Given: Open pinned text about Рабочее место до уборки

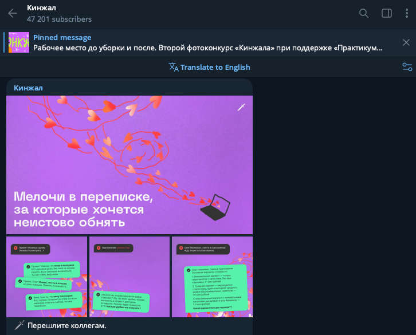Looking at the screenshot, I should pos(208,48).
